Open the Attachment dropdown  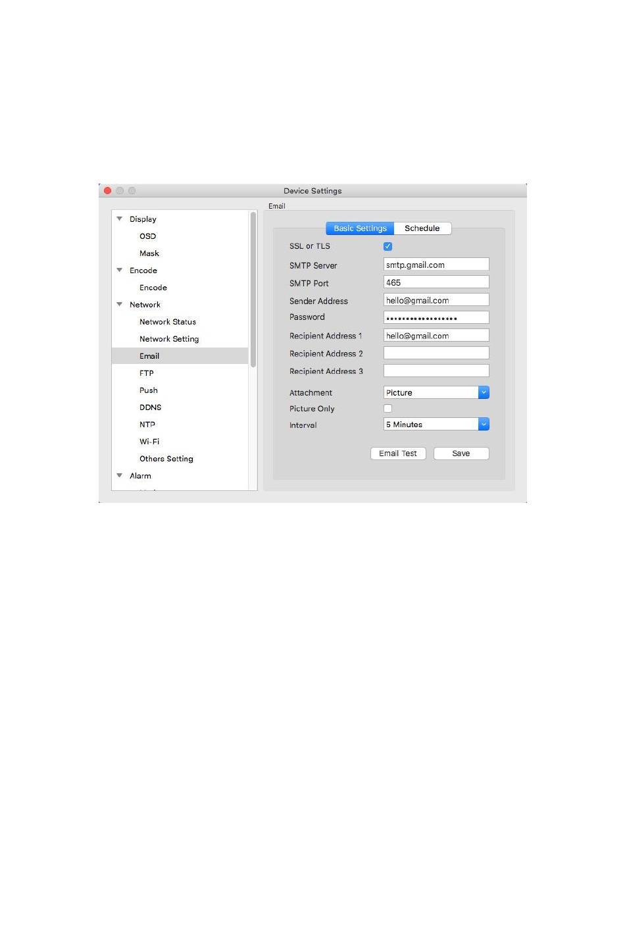pos(436,392)
